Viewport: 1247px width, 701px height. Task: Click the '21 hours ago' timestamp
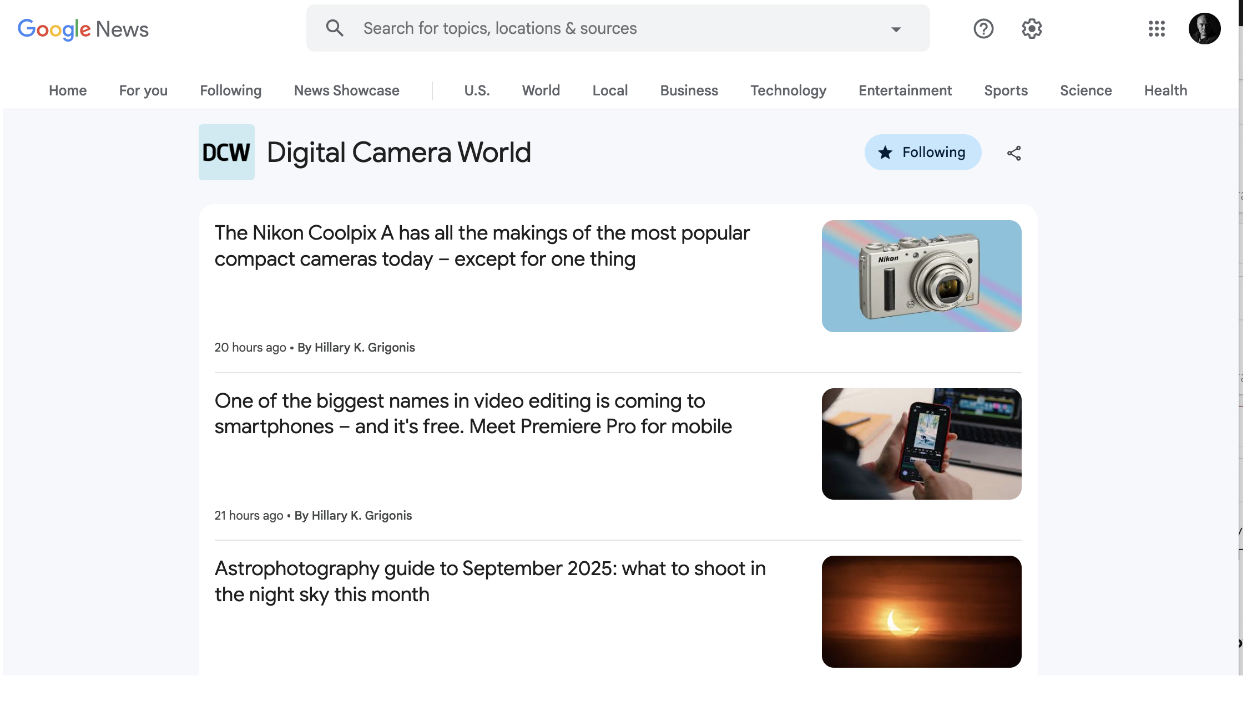(x=249, y=515)
